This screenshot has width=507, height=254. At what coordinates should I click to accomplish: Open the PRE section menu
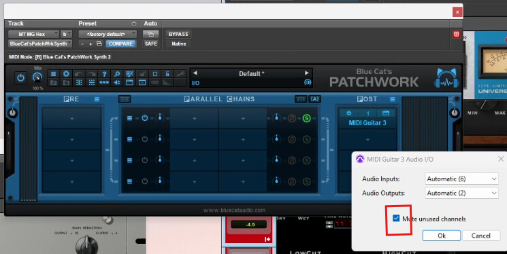[97, 99]
